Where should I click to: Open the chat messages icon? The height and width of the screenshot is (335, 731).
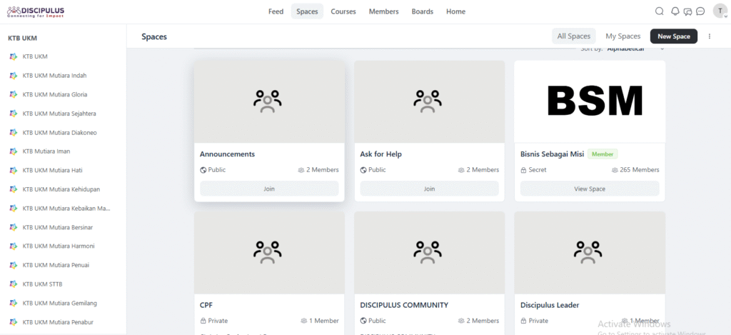coord(687,11)
